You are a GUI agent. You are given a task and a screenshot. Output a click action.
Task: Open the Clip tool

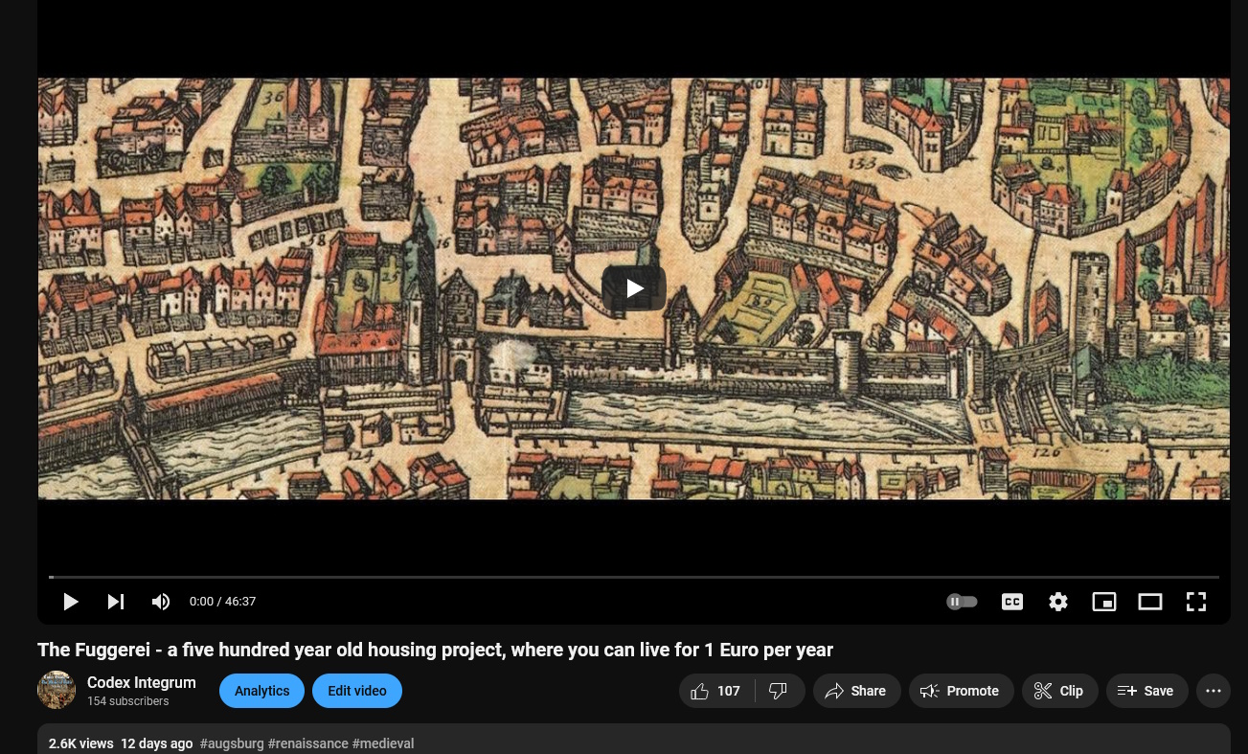pos(1059,691)
